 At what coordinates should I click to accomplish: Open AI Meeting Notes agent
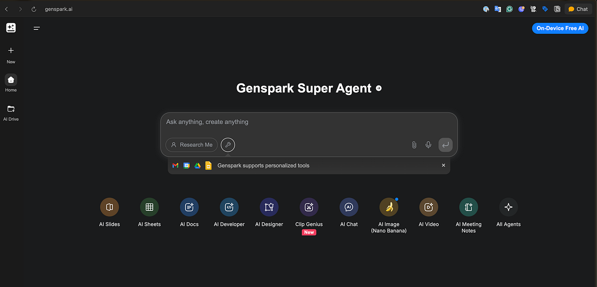(468, 207)
